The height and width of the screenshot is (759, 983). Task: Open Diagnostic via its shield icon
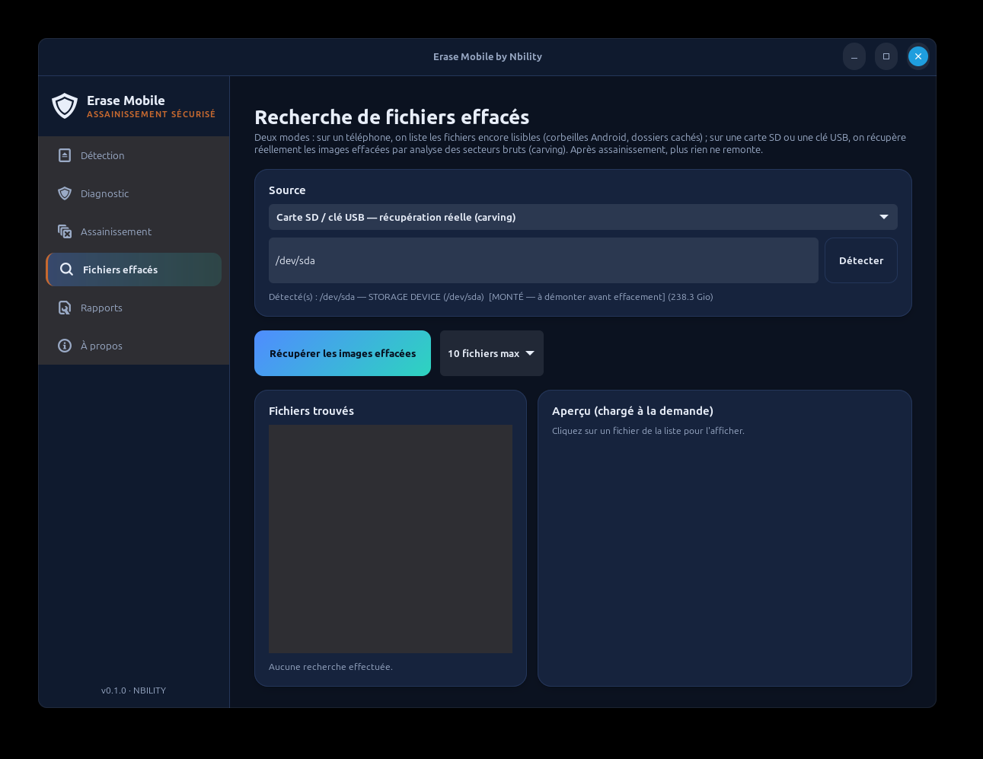pos(65,193)
